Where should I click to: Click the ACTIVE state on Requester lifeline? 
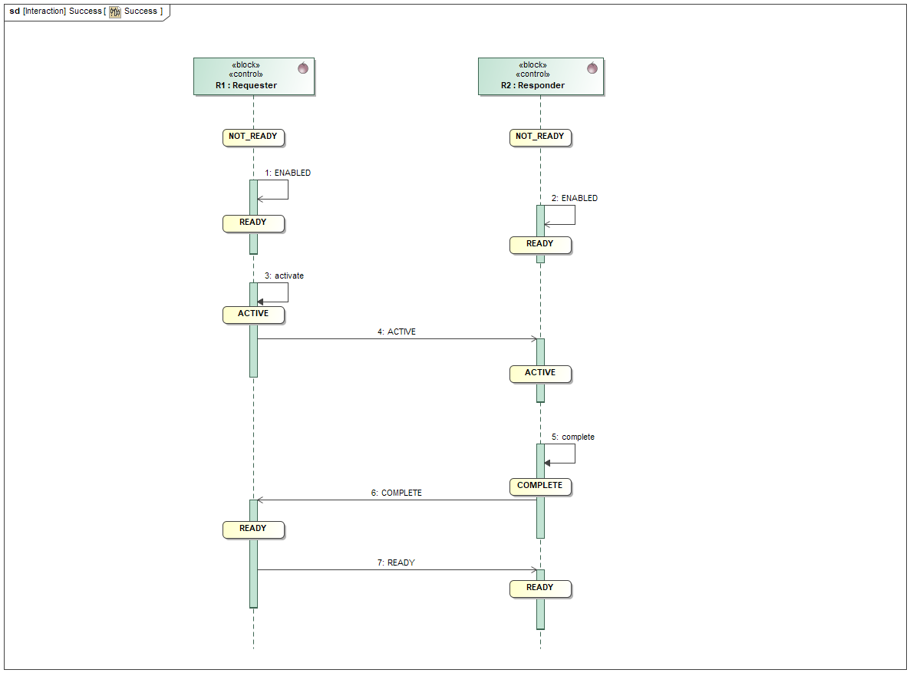click(x=253, y=314)
